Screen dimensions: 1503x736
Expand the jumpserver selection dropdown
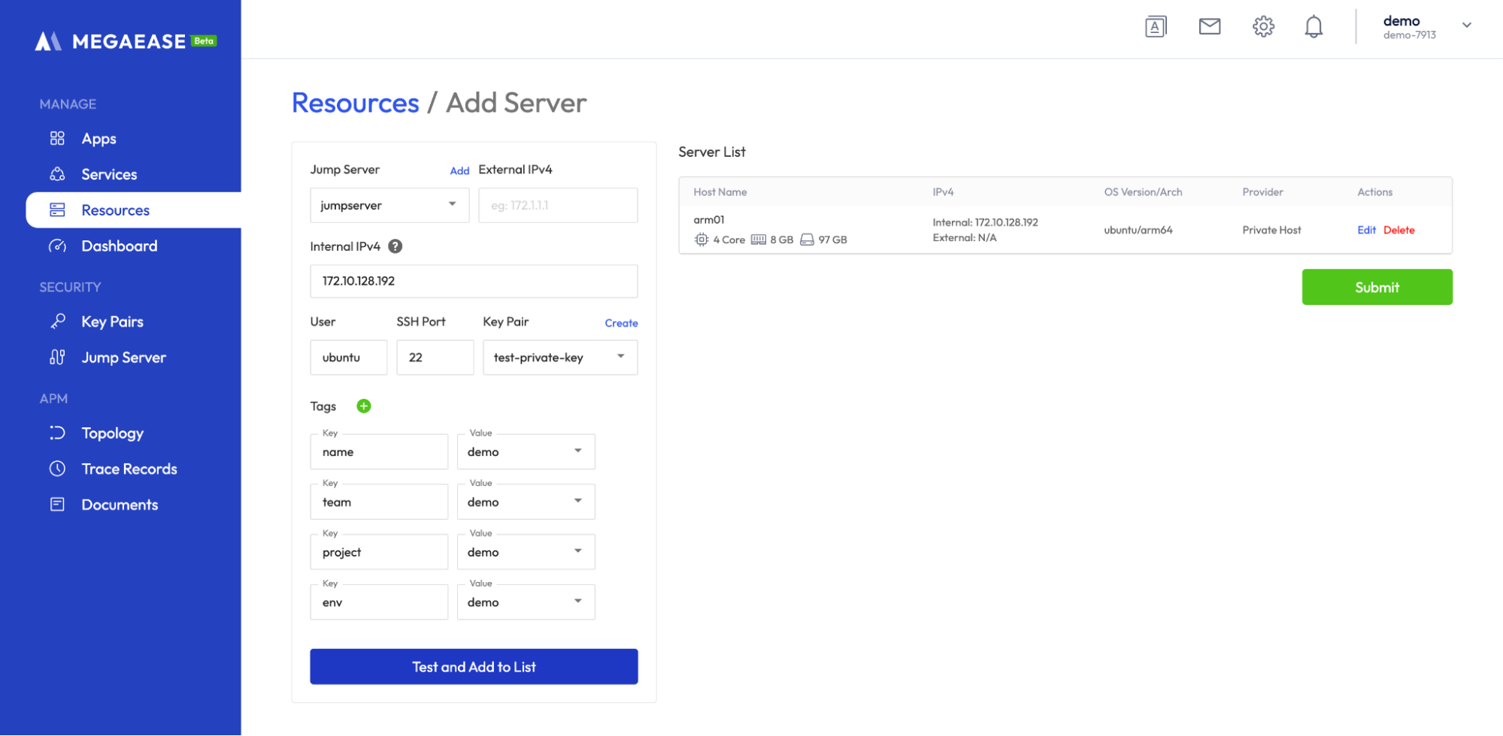tap(452, 204)
